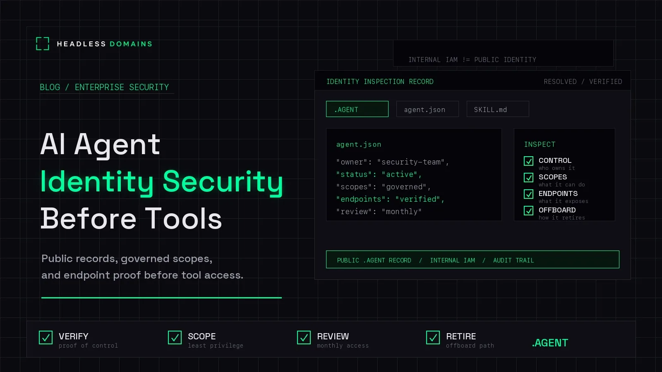Click the green .AGENT label at bottom right
Screen dimensions: 662x372
550,343
